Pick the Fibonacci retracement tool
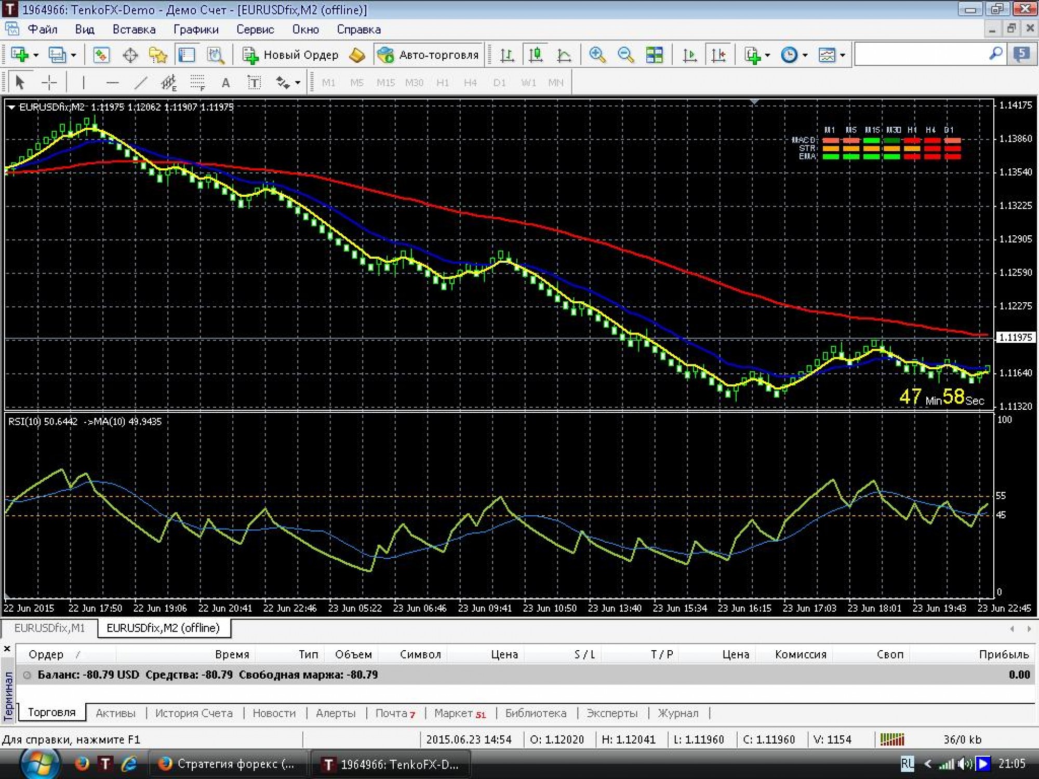This screenshot has height=779, width=1039. click(x=197, y=83)
